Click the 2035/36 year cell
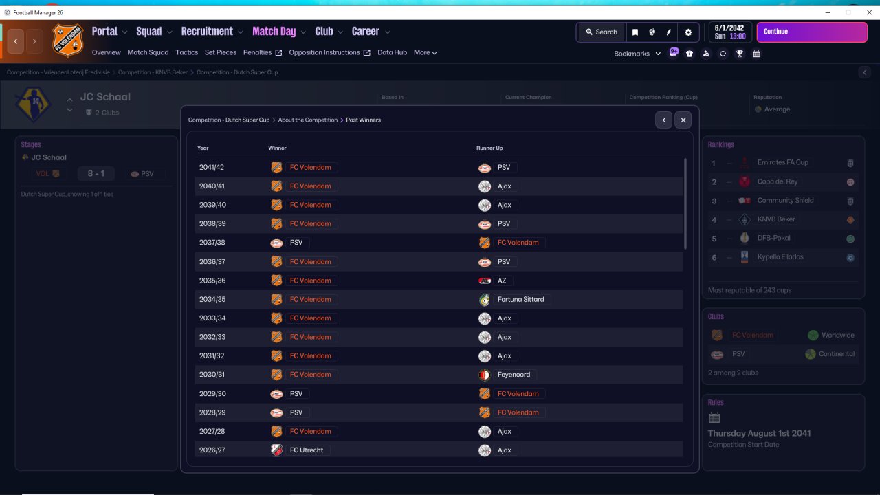The width and height of the screenshot is (880, 495). coord(212,280)
